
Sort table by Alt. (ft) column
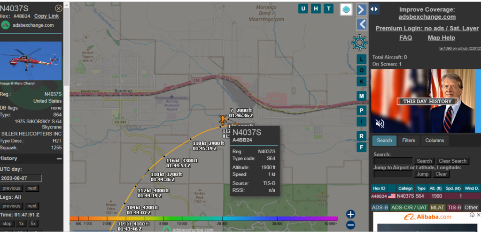[435, 188]
